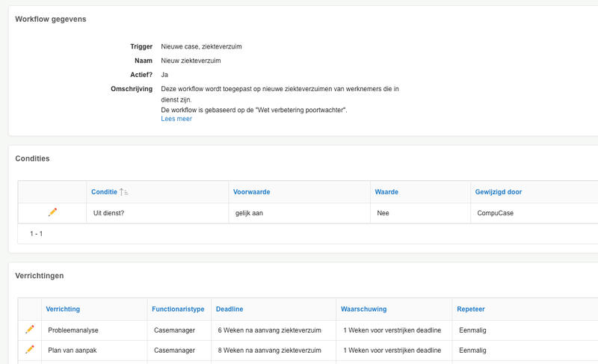The width and height of the screenshot is (598, 364).
Task: Click the warning cell in Plan van aanpak row
Action: pos(394,351)
